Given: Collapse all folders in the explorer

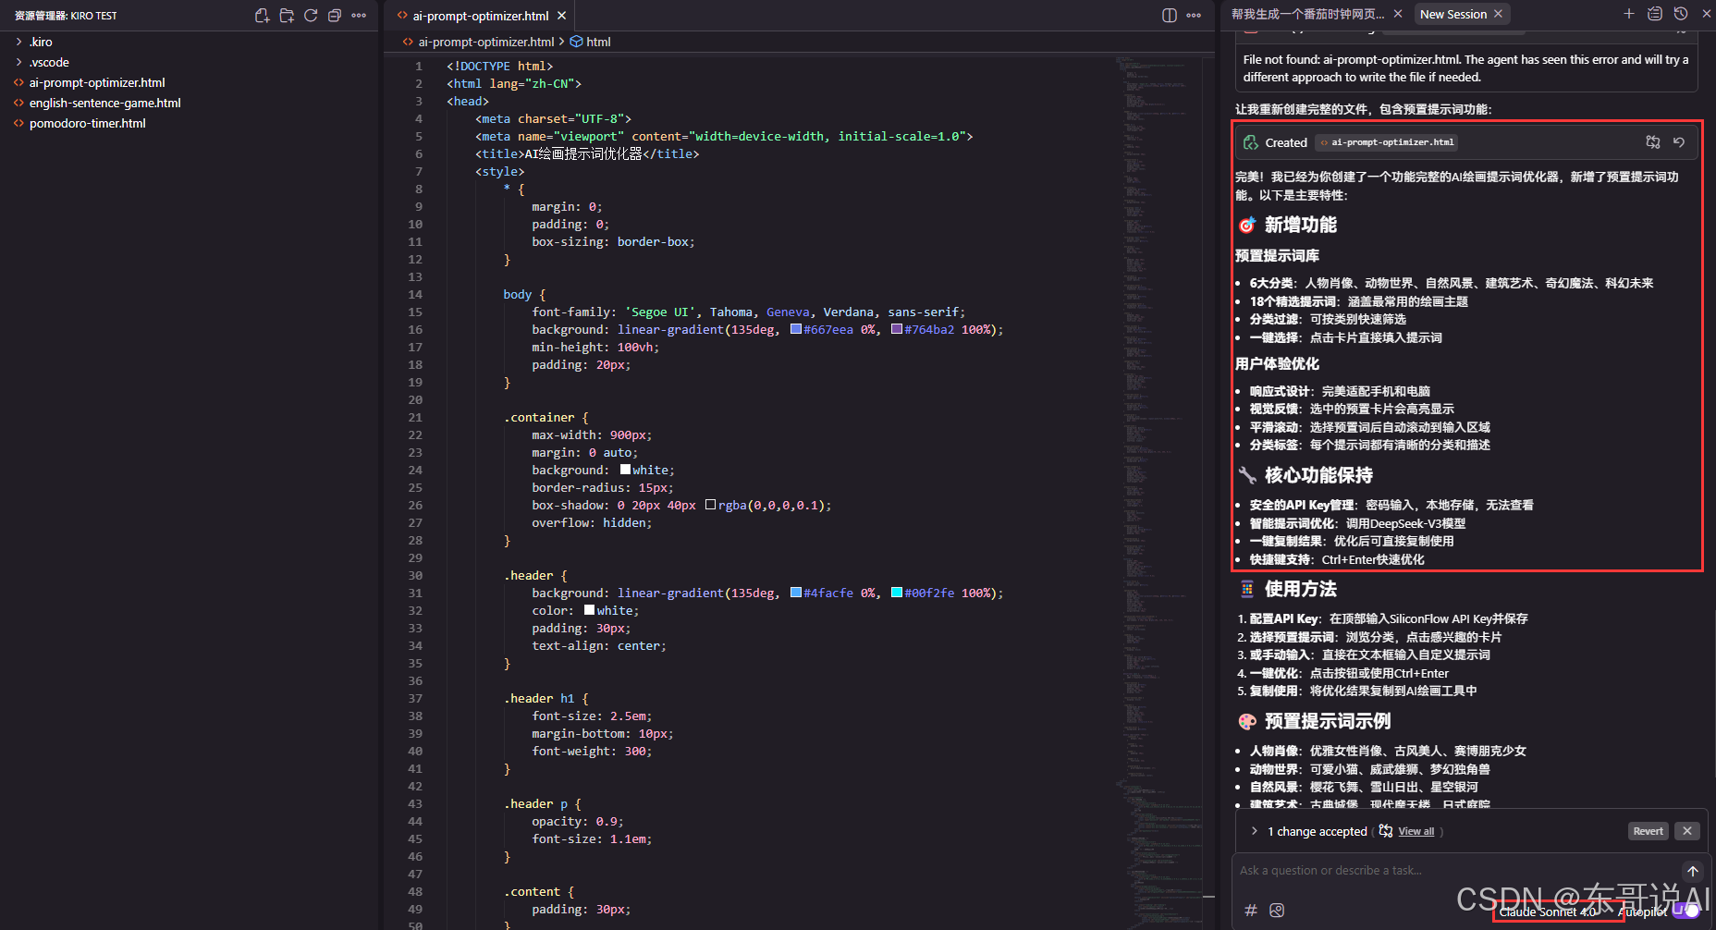Looking at the screenshot, I should pos(335,16).
